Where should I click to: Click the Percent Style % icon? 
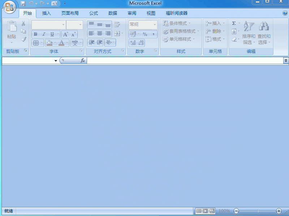(144, 33)
